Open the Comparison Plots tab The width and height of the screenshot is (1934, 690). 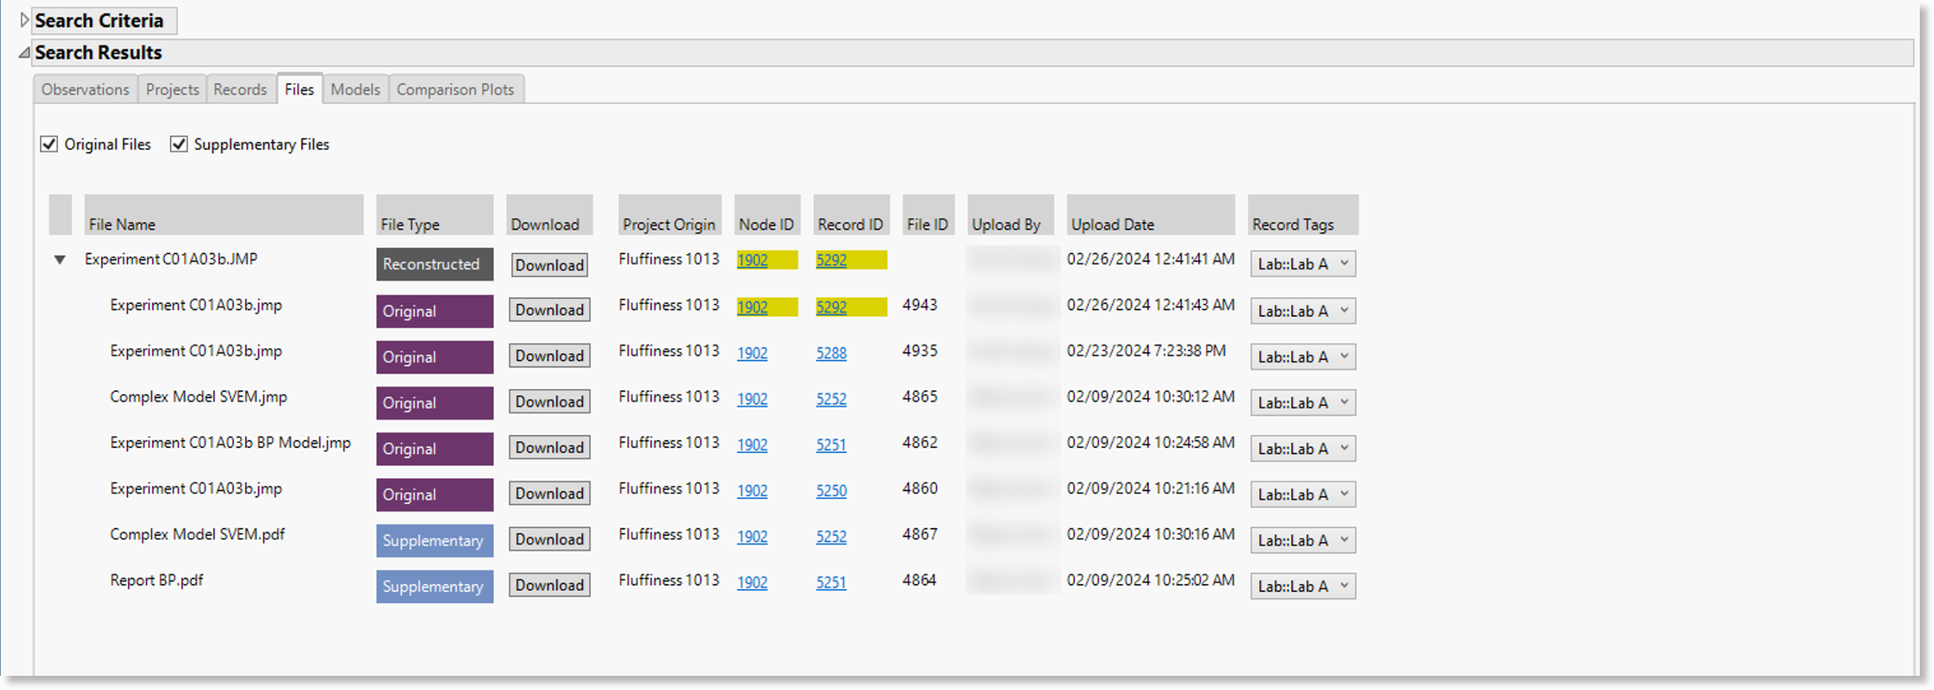tap(456, 89)
